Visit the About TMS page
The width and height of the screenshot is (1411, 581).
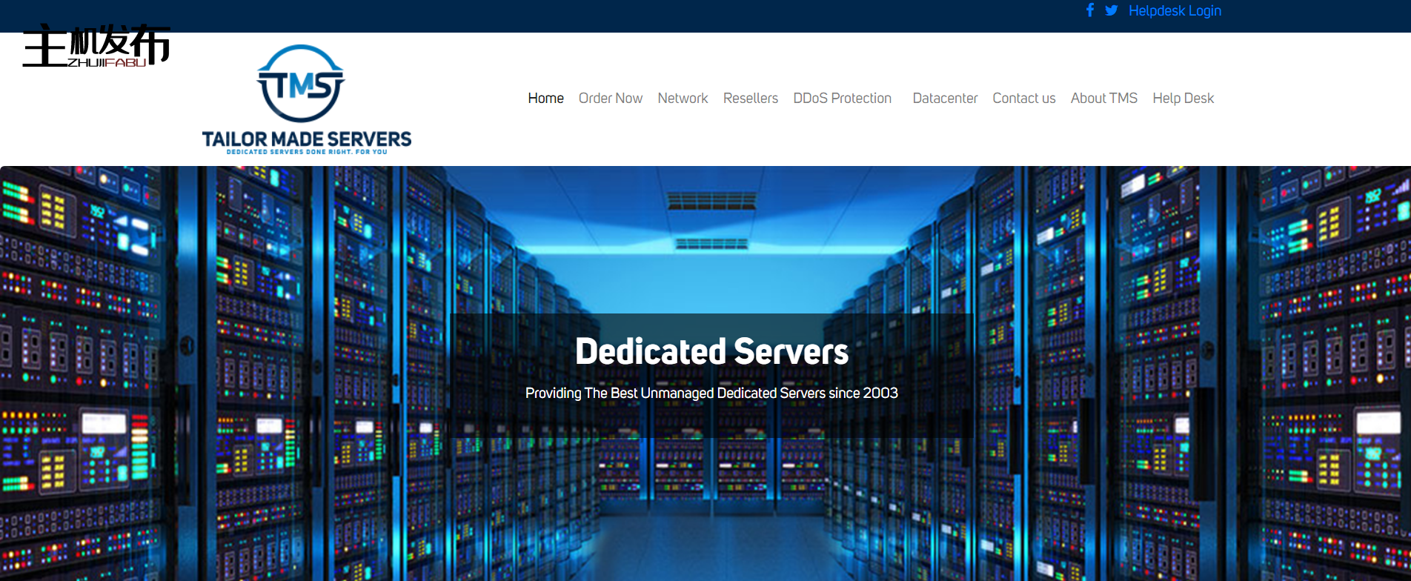tap(1103, 98)
